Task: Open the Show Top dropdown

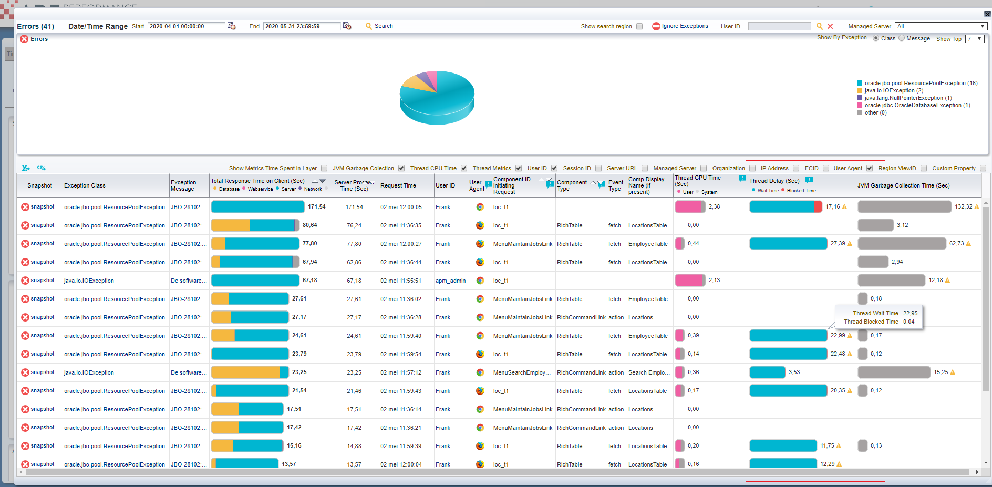Action: 975,39
